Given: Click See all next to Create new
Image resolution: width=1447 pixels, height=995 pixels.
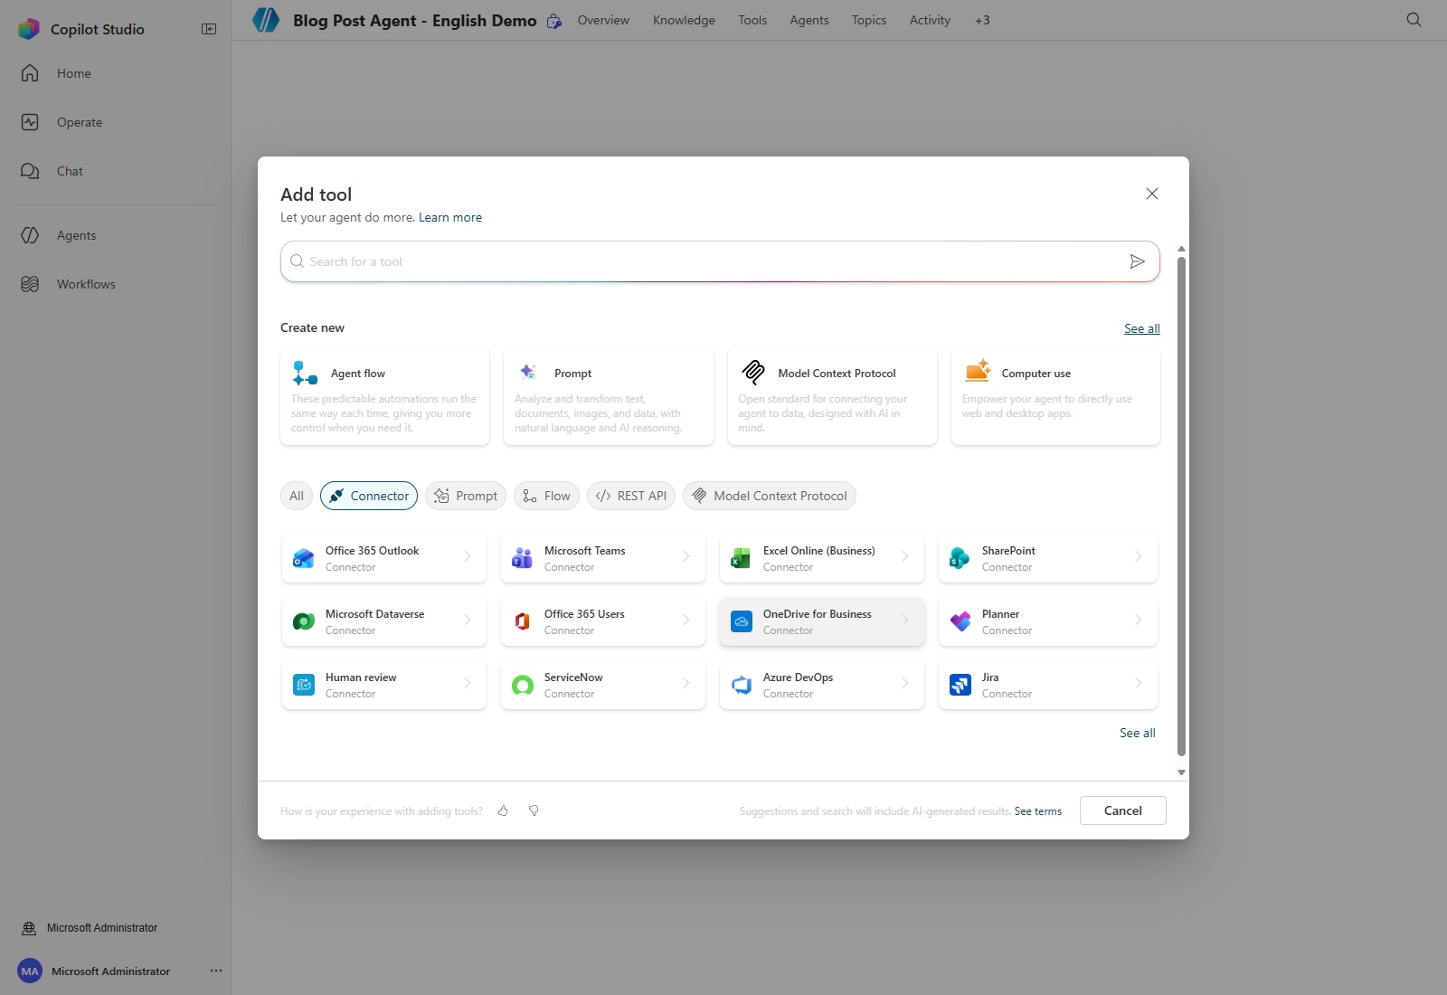Looking at the screenshot, I should (x=1142, y=328).
